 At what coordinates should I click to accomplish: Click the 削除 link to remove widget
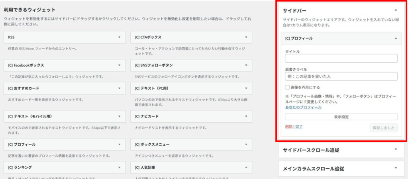tap(288, 127)
